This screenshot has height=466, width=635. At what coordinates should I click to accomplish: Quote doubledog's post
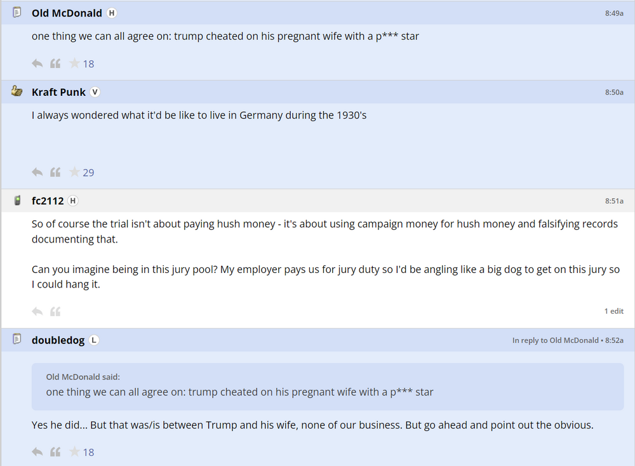pyautogui.click(x=55, y=452)
